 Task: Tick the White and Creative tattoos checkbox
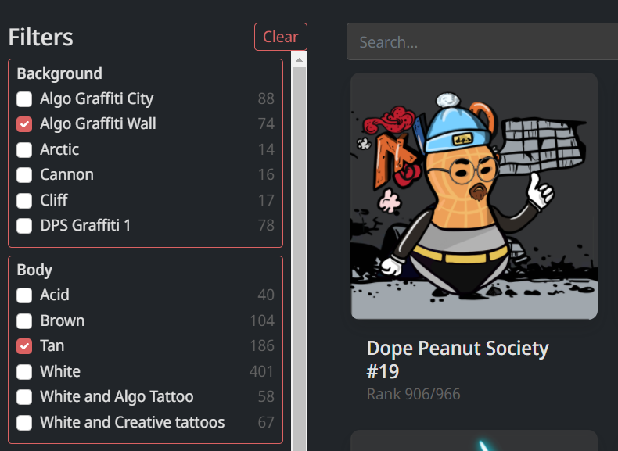coord(24,423)
